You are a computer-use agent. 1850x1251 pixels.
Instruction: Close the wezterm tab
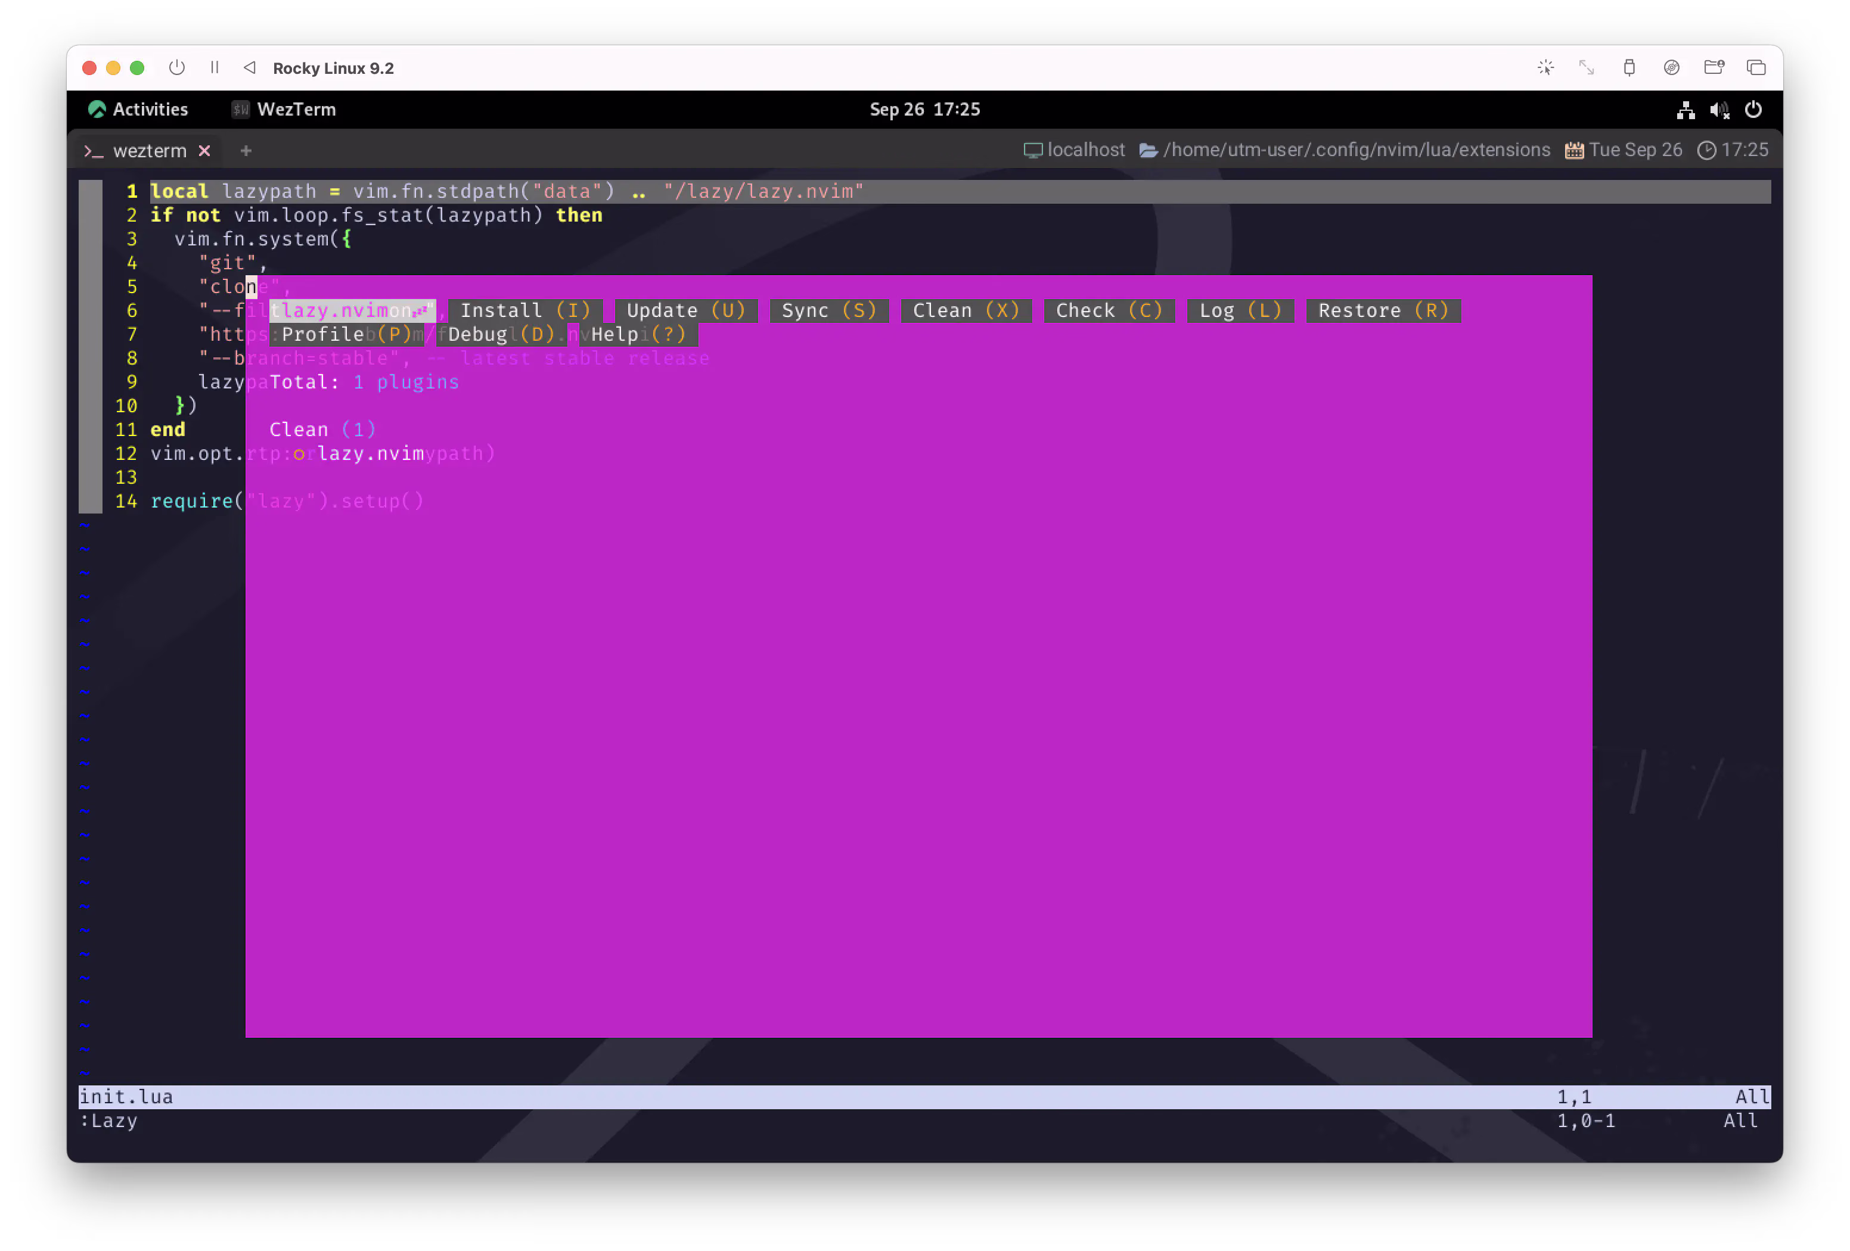pyautogui.click(x=204, y=150)
